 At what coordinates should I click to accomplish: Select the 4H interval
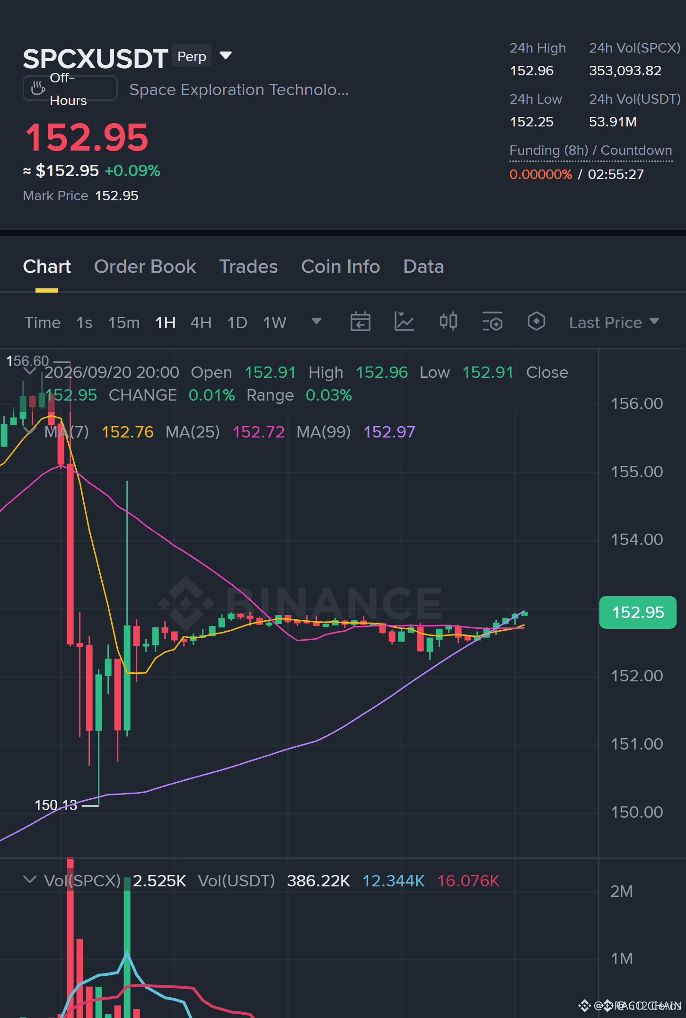[x=201, y=322]
